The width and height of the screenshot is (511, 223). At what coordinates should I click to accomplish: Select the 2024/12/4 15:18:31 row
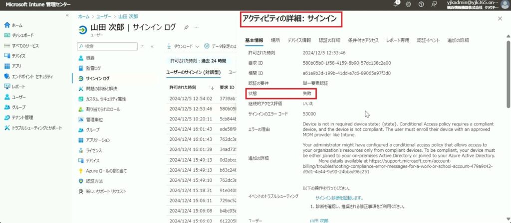pyautogui.click(x=202, y=191)
